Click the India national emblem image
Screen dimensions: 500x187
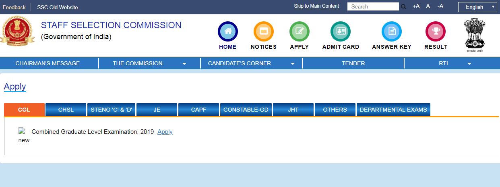point(475,35)
